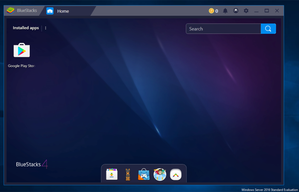Viewport: 299px width, 192px height.
Task: Open the BlueStacks points coin counter
Action: pos(213,11)
